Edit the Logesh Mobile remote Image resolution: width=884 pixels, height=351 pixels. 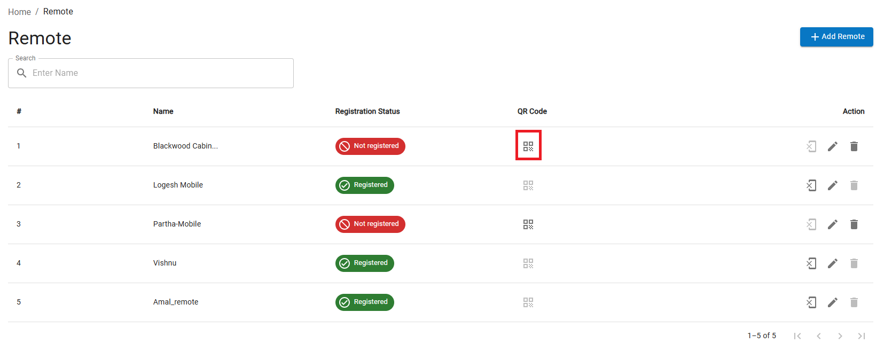(832, 185)
